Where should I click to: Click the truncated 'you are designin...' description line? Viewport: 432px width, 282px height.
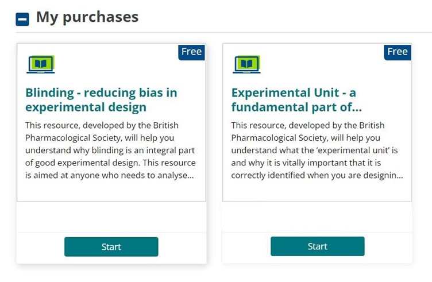click(x=317, y=175)
